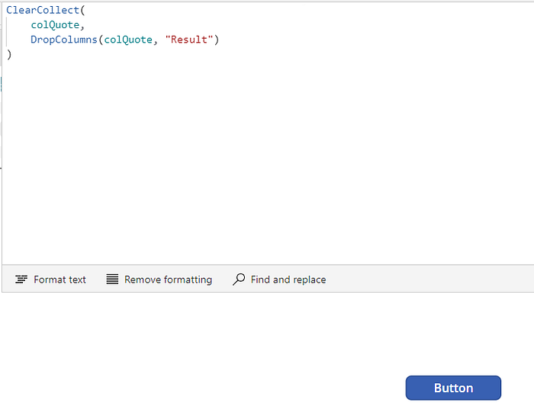Click the "Result" string literal
The height and width of the screenshot is (419, 534).
pyautogui.click(x=189, y=40)
